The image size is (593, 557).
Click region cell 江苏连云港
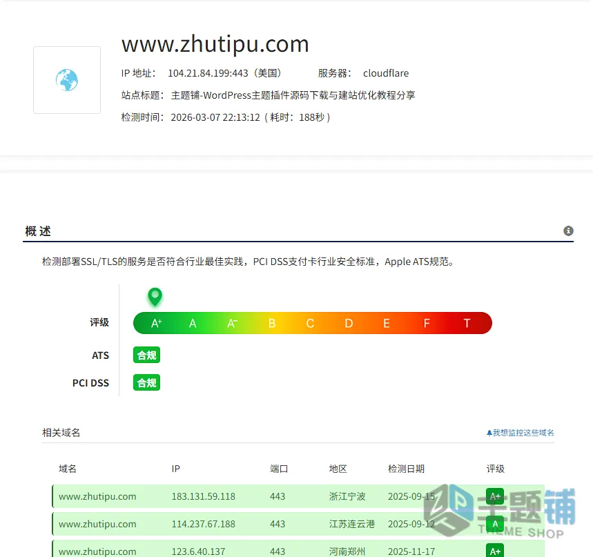coord(351,524)
